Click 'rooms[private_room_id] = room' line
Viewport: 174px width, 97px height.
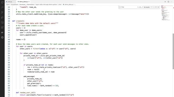[41, 72]
